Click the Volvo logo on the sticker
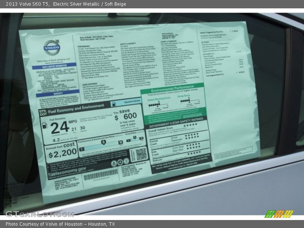The image size is (304, 228). pos(52,47)
